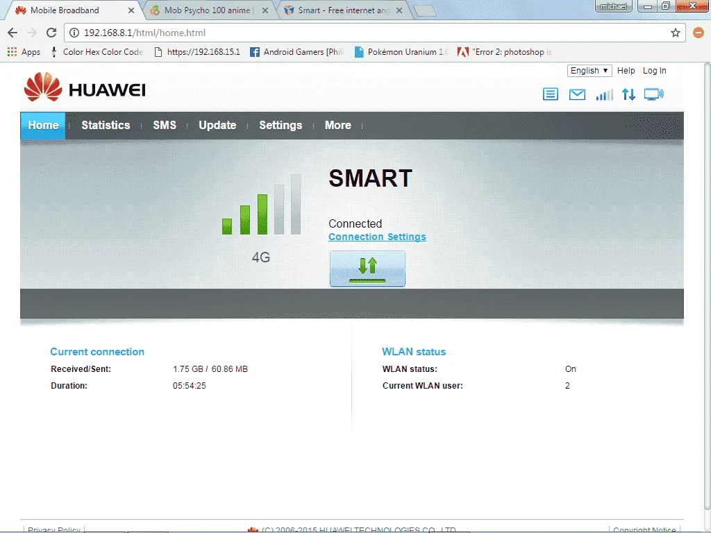This screenshot has height=533, width=711.
Task: Click the michael profile button
Action: click(x=613, y=6)
